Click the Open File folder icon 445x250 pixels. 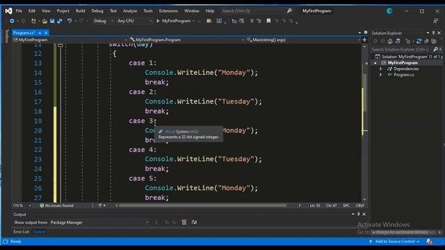pyautogui.click(x=44, y=21)
